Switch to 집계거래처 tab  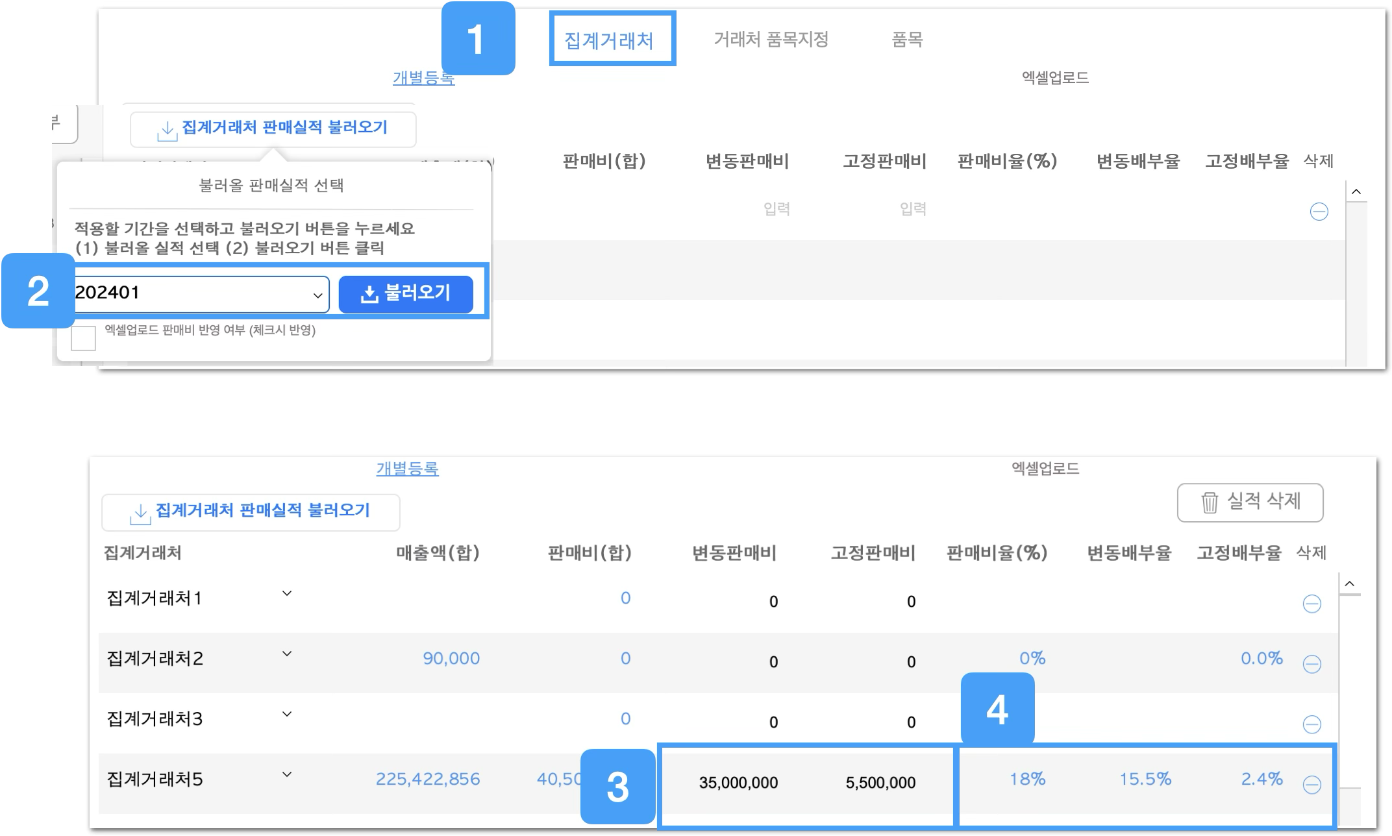(609, 40)
